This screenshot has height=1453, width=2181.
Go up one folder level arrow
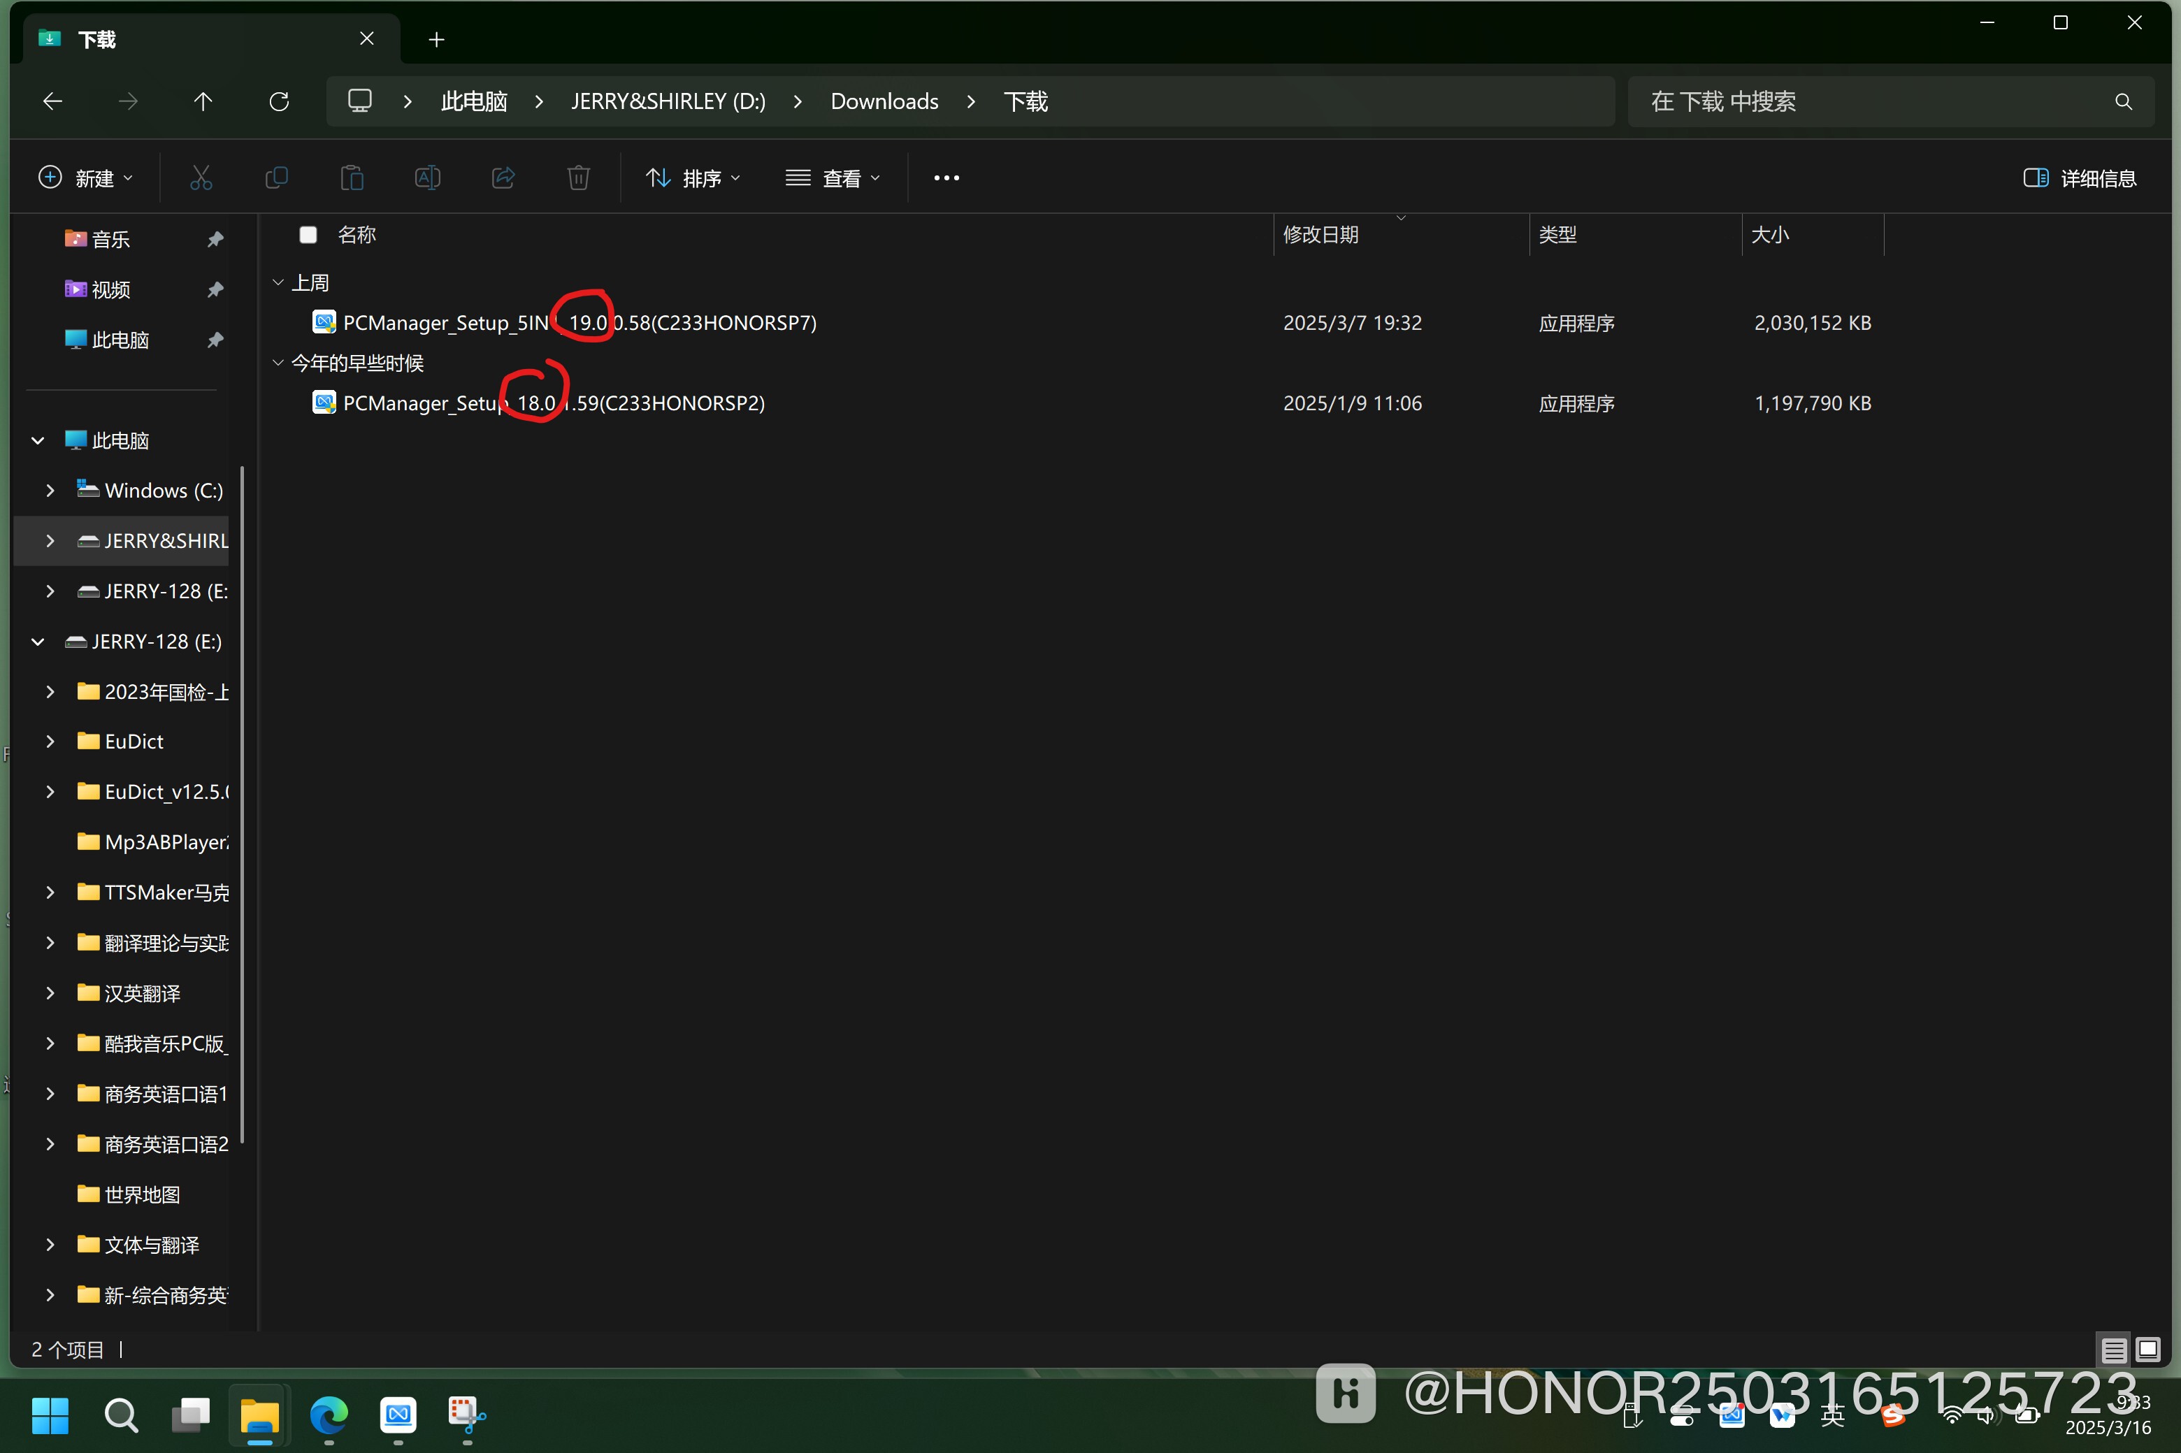click(203, 101)
